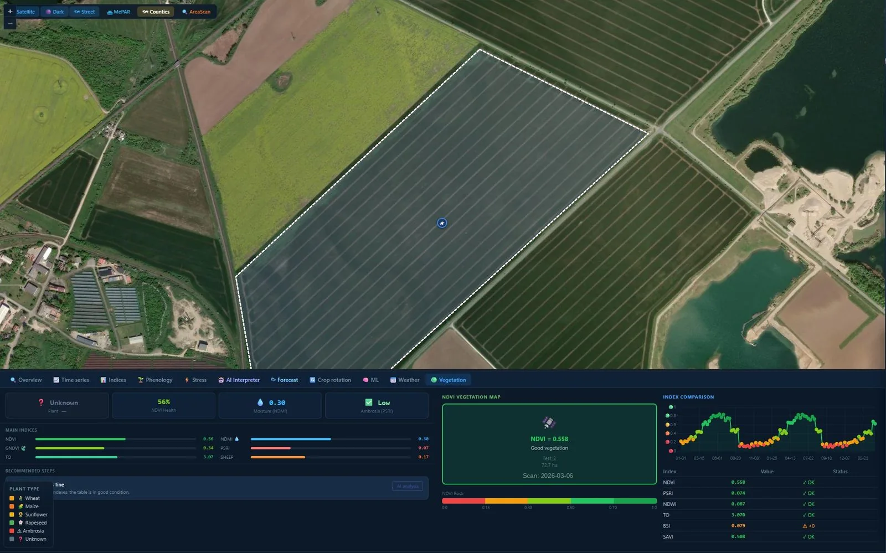Click the Rapeseed legend icon
This screenshot has height=553, width=886.
tap(20, 523)
